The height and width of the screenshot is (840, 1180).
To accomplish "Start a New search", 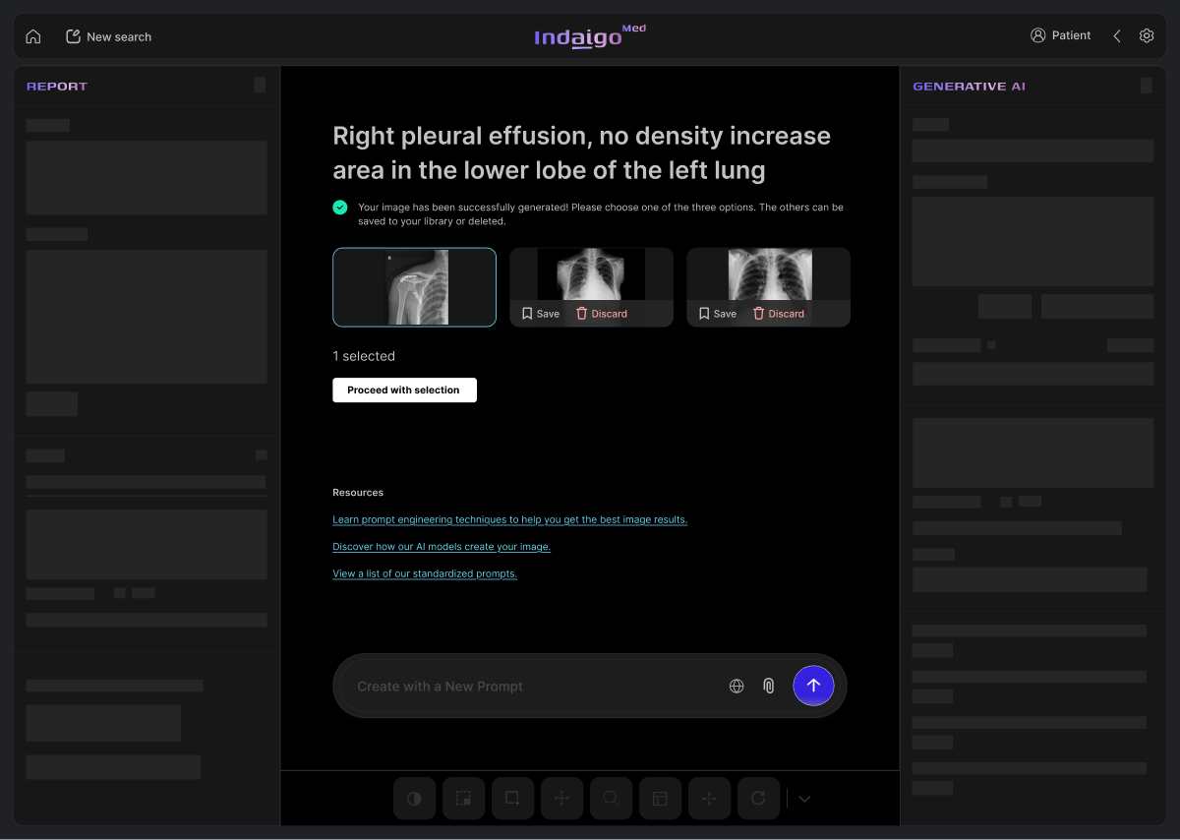I will coord(108,36).
